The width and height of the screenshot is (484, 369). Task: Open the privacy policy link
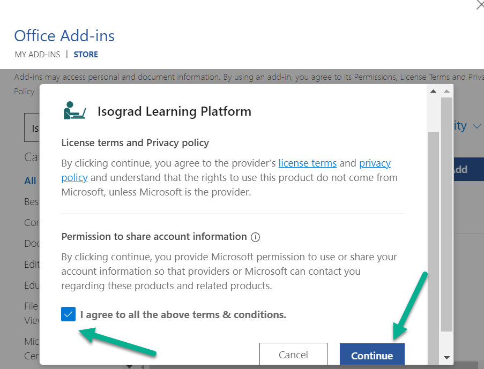pyautogui.click(x=375, y=163)
